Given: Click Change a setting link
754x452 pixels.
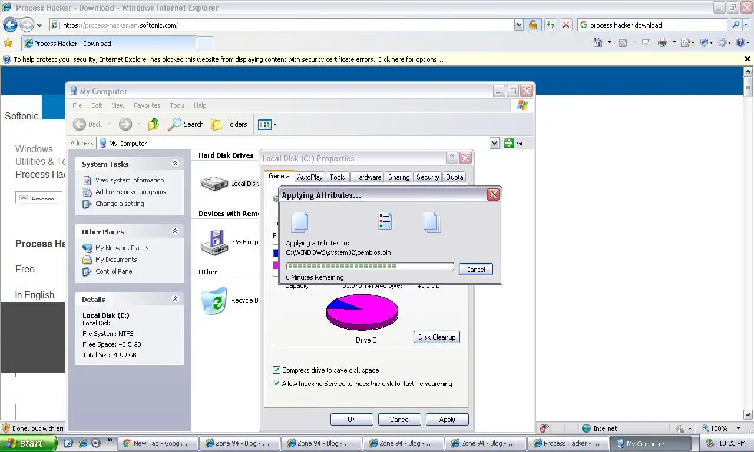Looking at the screenshot, I should point(120,204).
